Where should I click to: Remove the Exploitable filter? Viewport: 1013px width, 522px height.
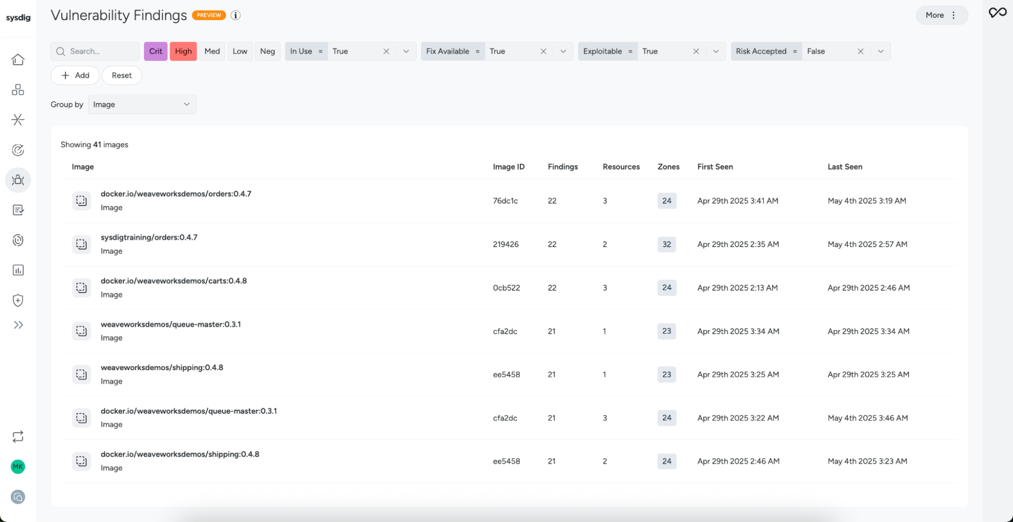coord(696,51)
